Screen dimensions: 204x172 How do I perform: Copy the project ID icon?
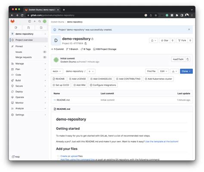86,44
